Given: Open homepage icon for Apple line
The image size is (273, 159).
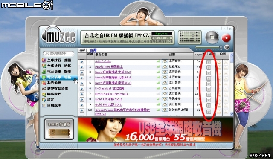Looking at the screenshot, I should 164,67.
